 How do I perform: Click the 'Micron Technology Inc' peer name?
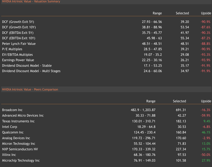pos(19,143)
